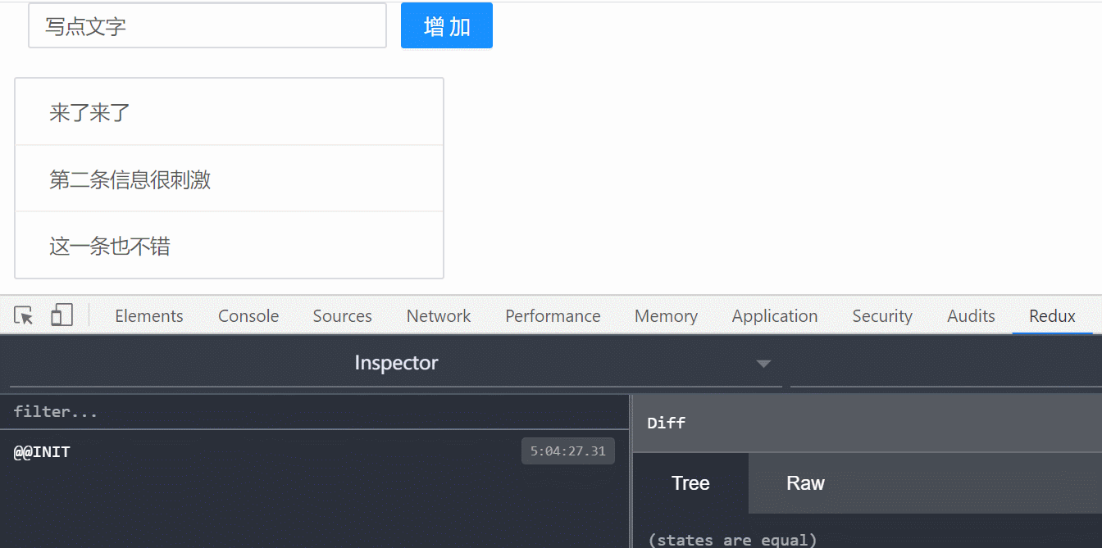The height and width of the screenshot is (548, 1102).
Task: Show the Security tab
Action: click(x=882, y=316)
